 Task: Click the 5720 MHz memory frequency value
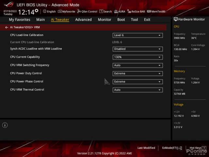tap(179, 83)
